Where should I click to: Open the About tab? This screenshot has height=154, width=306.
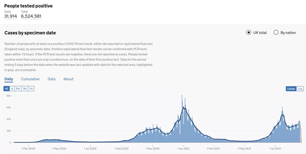click(x=68, y=79)
